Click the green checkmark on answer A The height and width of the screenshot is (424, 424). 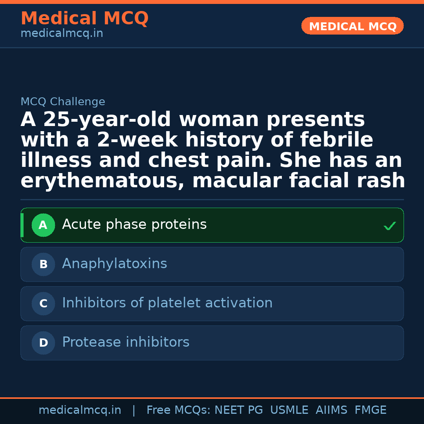coord(389,225)
